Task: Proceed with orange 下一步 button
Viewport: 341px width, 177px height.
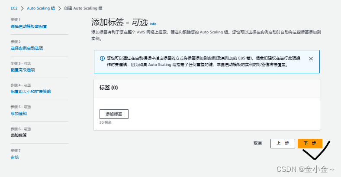Action: (310, 144)
